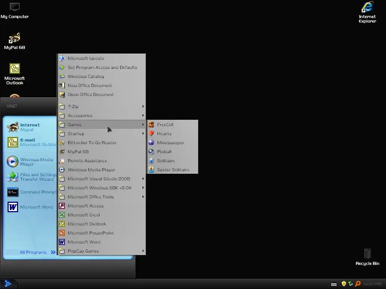
Task: Click the Start button on taskbar
Action: [8, 284]
